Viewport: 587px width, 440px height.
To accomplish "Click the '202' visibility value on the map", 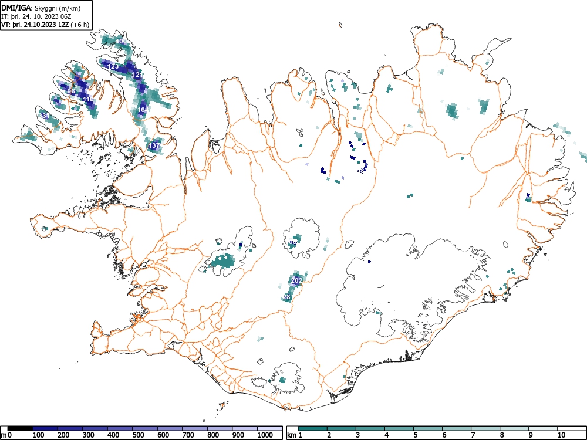I will click(296, 280).
